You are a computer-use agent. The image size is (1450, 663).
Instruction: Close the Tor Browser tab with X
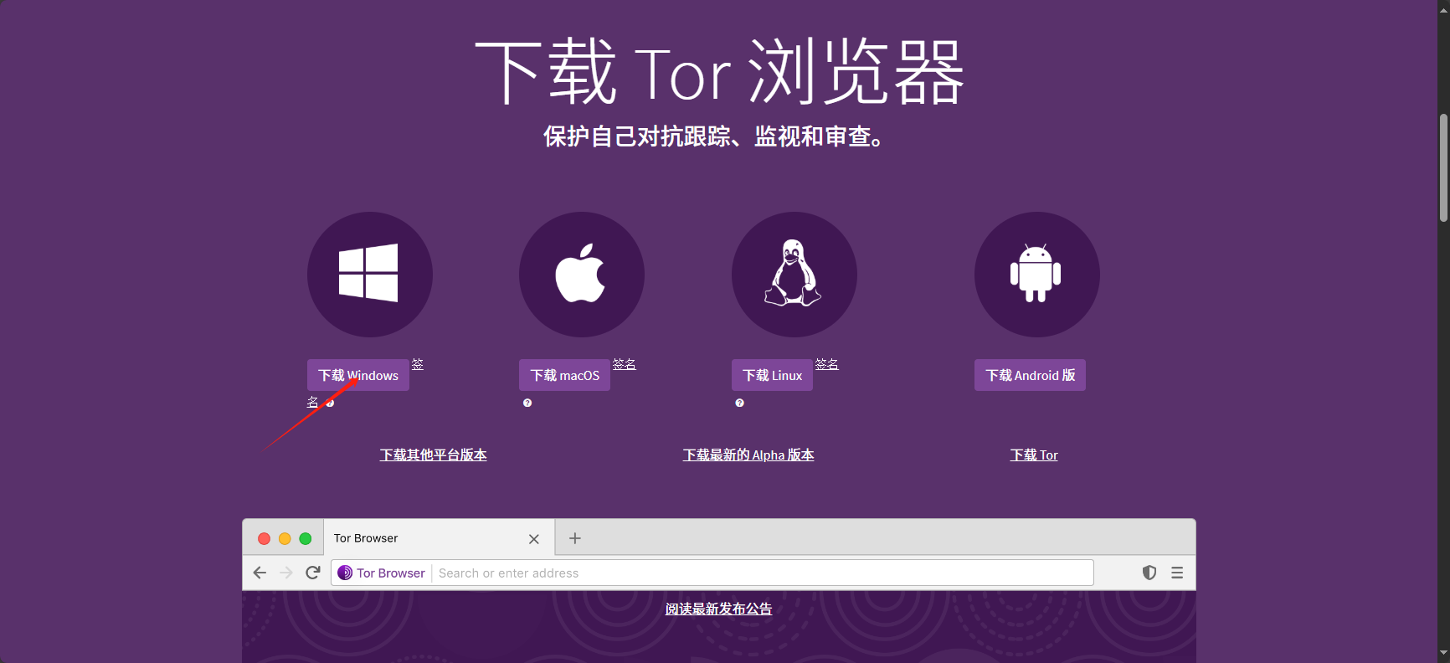click(x=534, y=539)
